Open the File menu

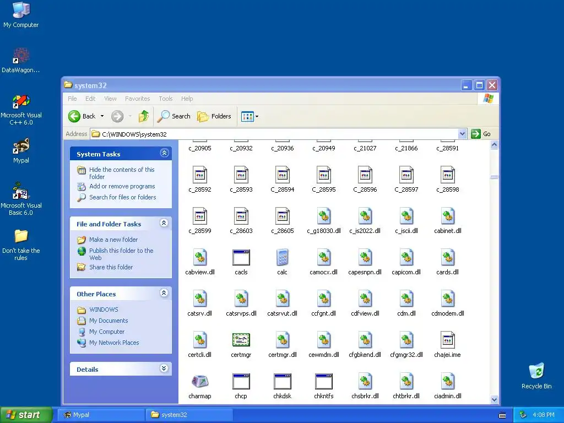click(72, 99)
